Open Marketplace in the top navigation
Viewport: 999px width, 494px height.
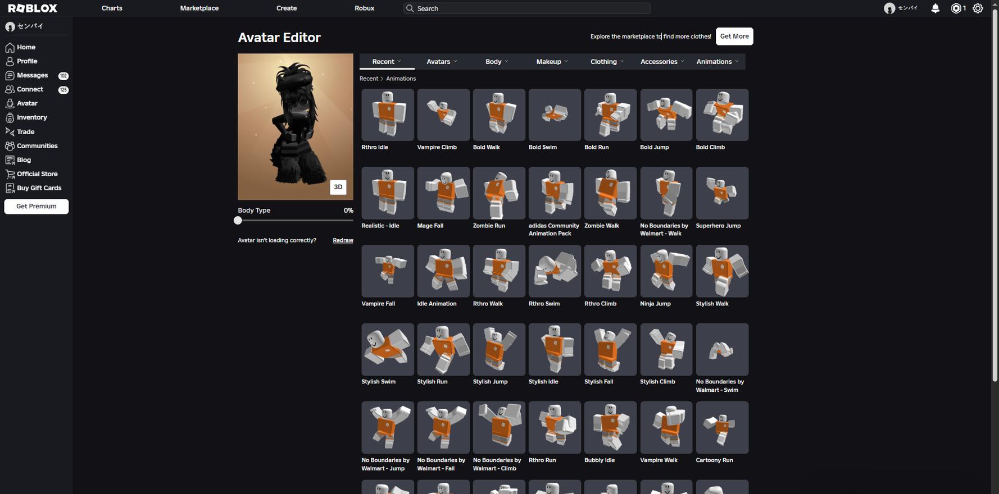pos(199,8)
